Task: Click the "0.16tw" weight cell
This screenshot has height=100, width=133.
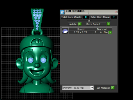Action: 104,32
